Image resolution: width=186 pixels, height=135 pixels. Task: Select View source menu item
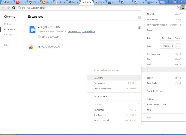click(114, 110)
